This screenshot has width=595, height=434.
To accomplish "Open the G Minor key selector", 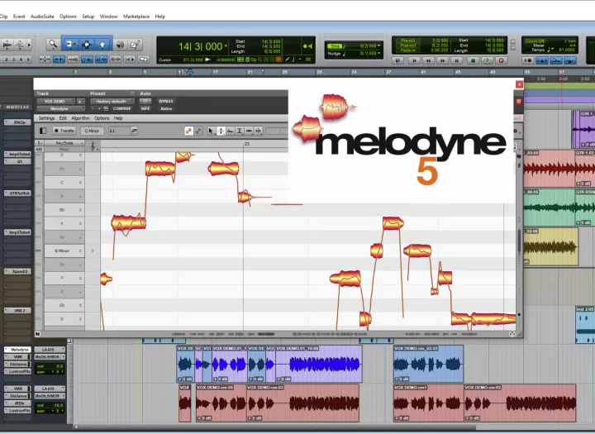I will click(x=92, y=131).
